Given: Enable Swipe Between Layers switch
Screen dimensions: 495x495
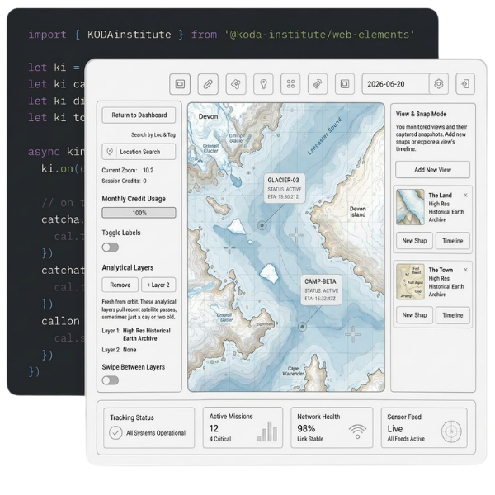Looking at the screenshot, I should point(111,380).
